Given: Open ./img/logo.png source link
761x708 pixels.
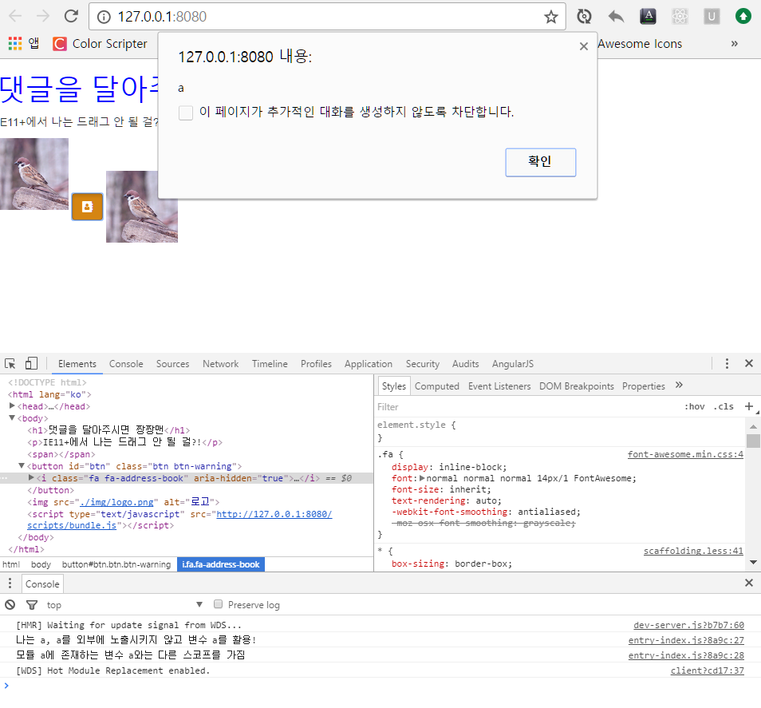Looking at the screenshot, I should (116, 502).
